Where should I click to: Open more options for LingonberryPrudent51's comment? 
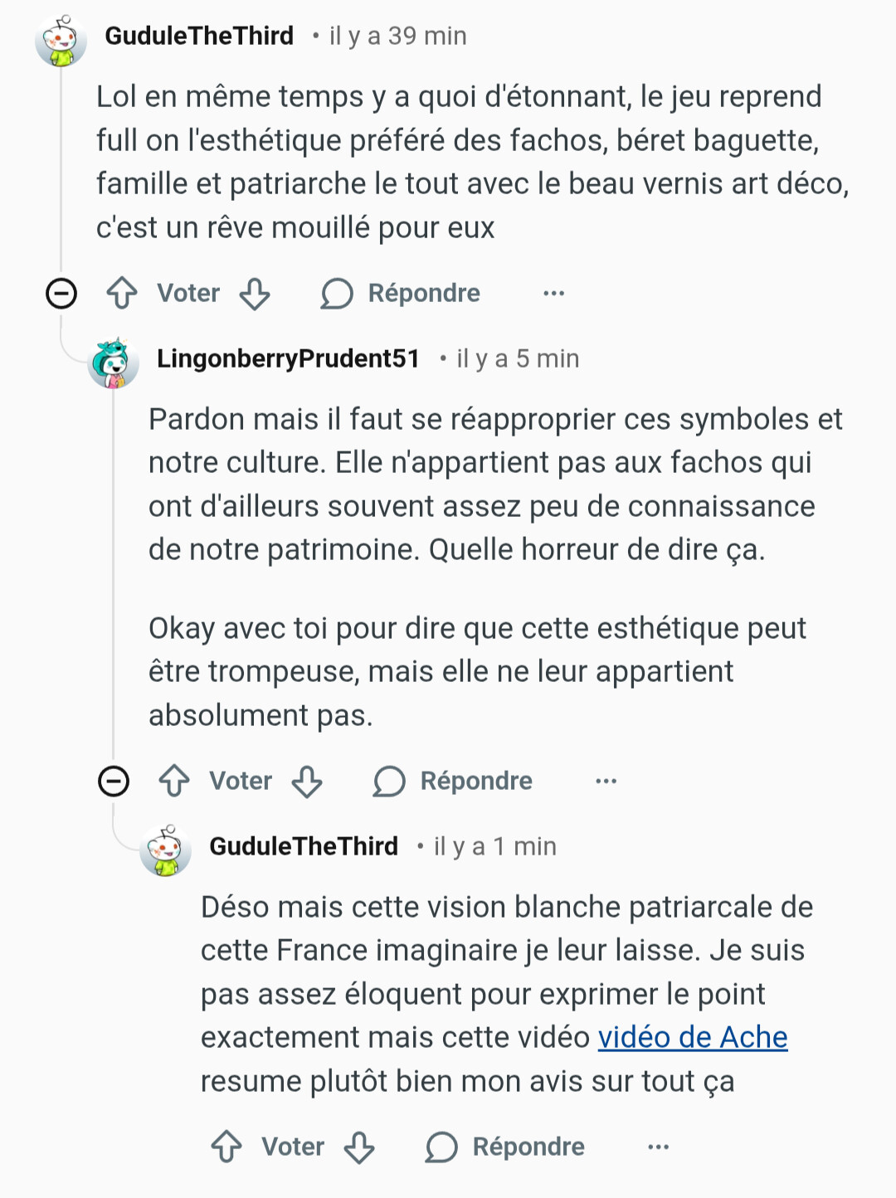click(x=606, y=781)
